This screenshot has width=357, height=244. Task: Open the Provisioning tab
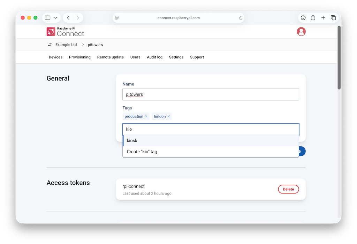80,57
